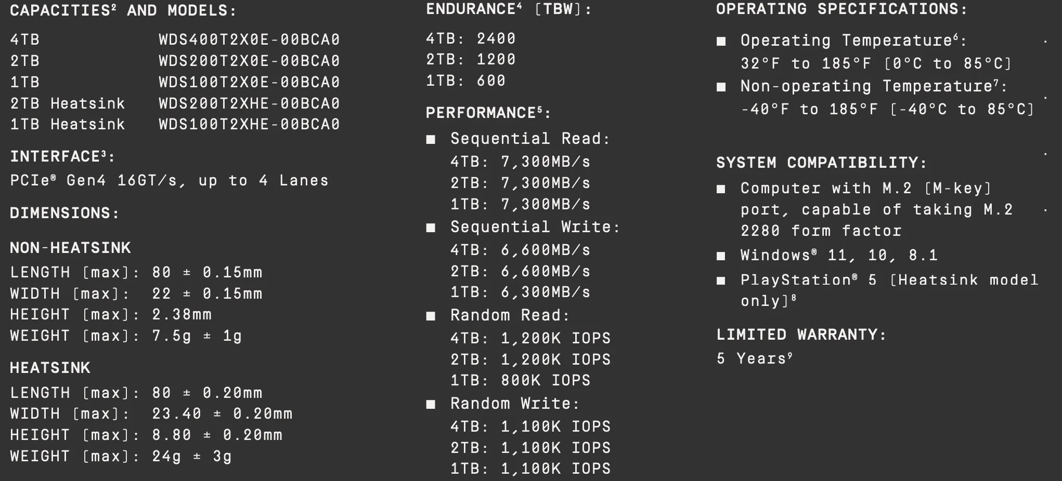This screenshot has width=1062, height=481.
Task: Click the ENDURANCE [TBW] heading
Action: click(508, 9)
